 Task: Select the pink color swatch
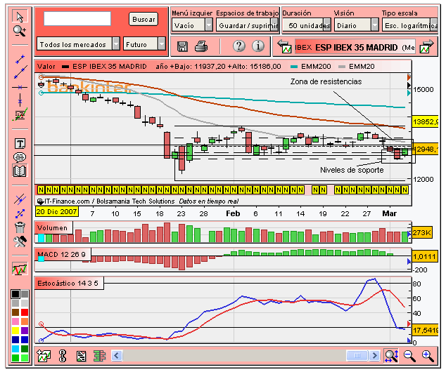click(x=15, y=321)
